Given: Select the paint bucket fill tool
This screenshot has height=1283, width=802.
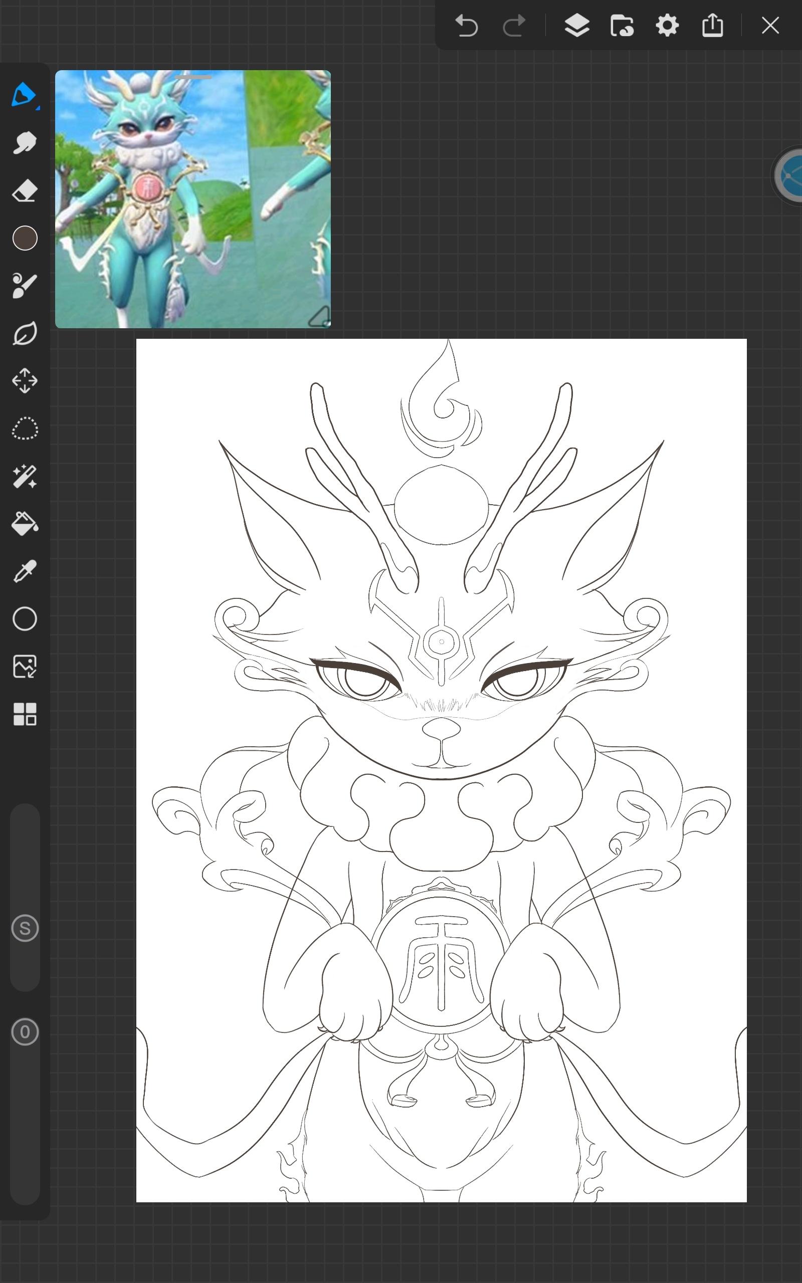Looking at the screenshot, I should tap(25, 523).
